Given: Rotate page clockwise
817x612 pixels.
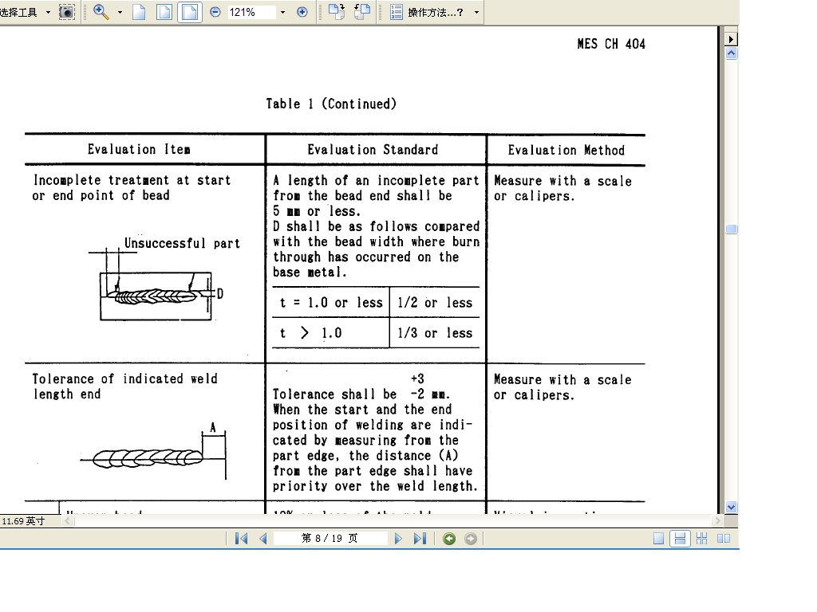Looking at the screenshot, I should pos(337,12).
